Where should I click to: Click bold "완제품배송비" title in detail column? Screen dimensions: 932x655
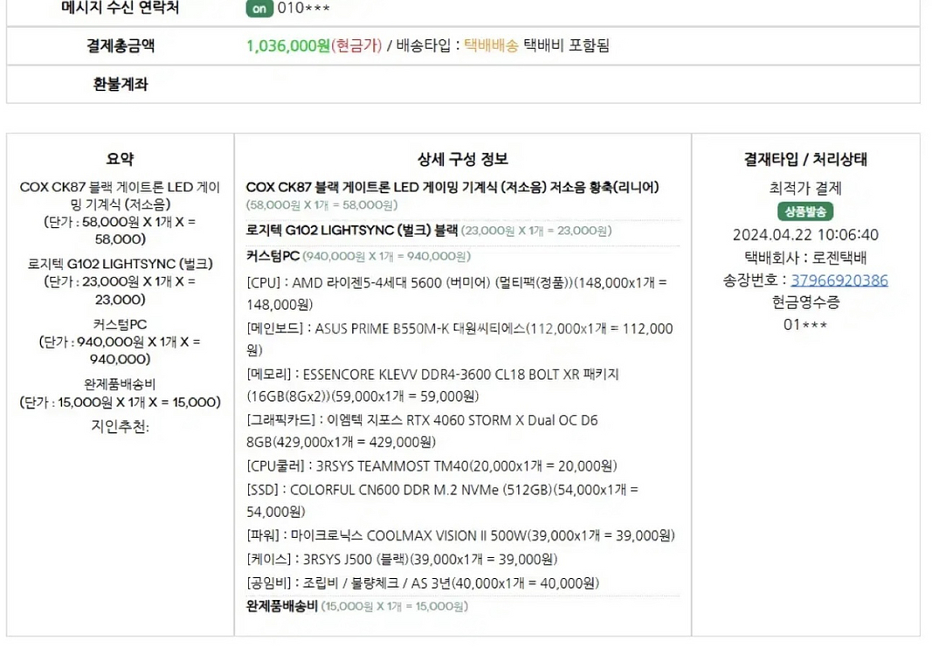(x=282, y=606)
